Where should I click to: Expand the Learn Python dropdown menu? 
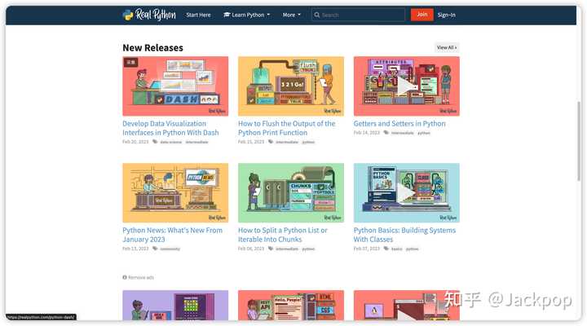point(247,15)
